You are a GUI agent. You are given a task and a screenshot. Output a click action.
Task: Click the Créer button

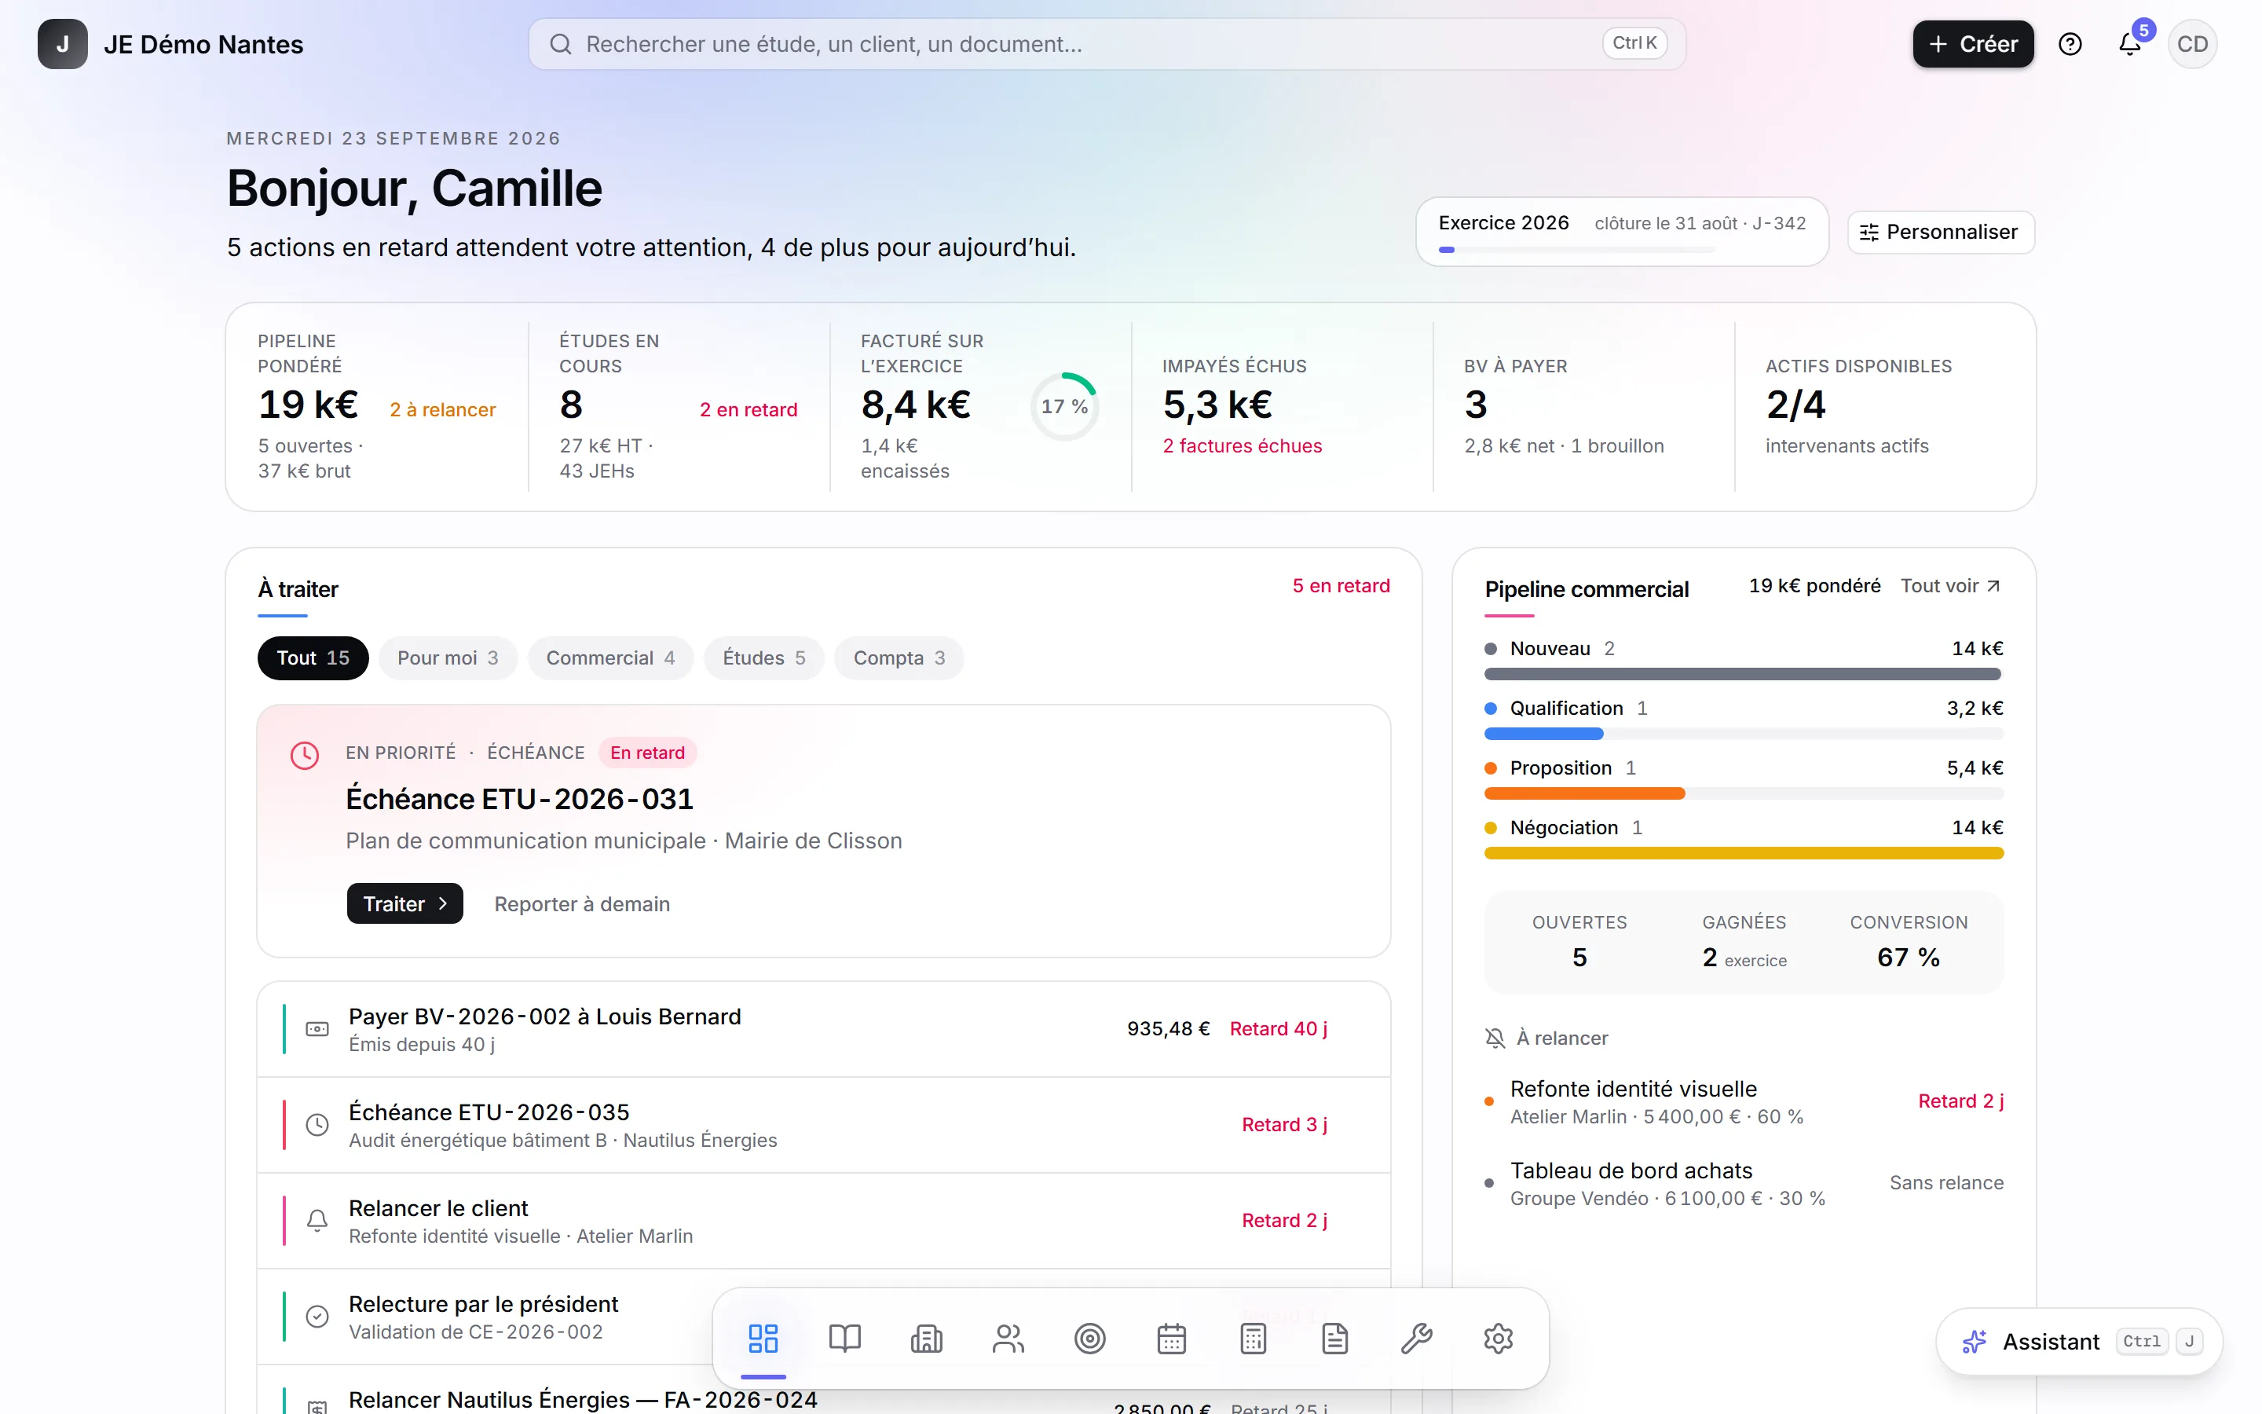pos(1973,44)
